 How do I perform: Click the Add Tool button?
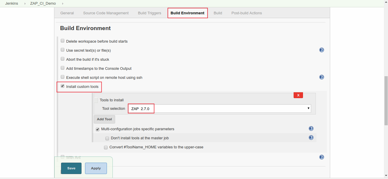[104, 119]
